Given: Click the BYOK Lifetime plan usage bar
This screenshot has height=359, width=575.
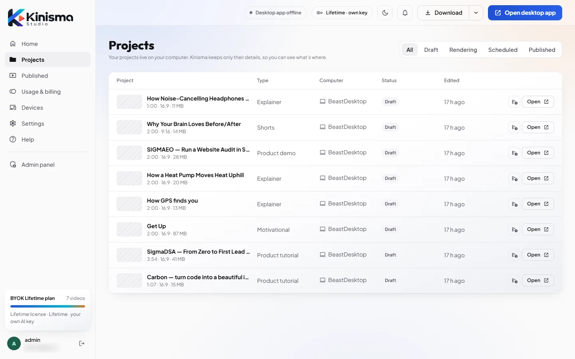Looking at the screenshot, I should pos(48,306).
